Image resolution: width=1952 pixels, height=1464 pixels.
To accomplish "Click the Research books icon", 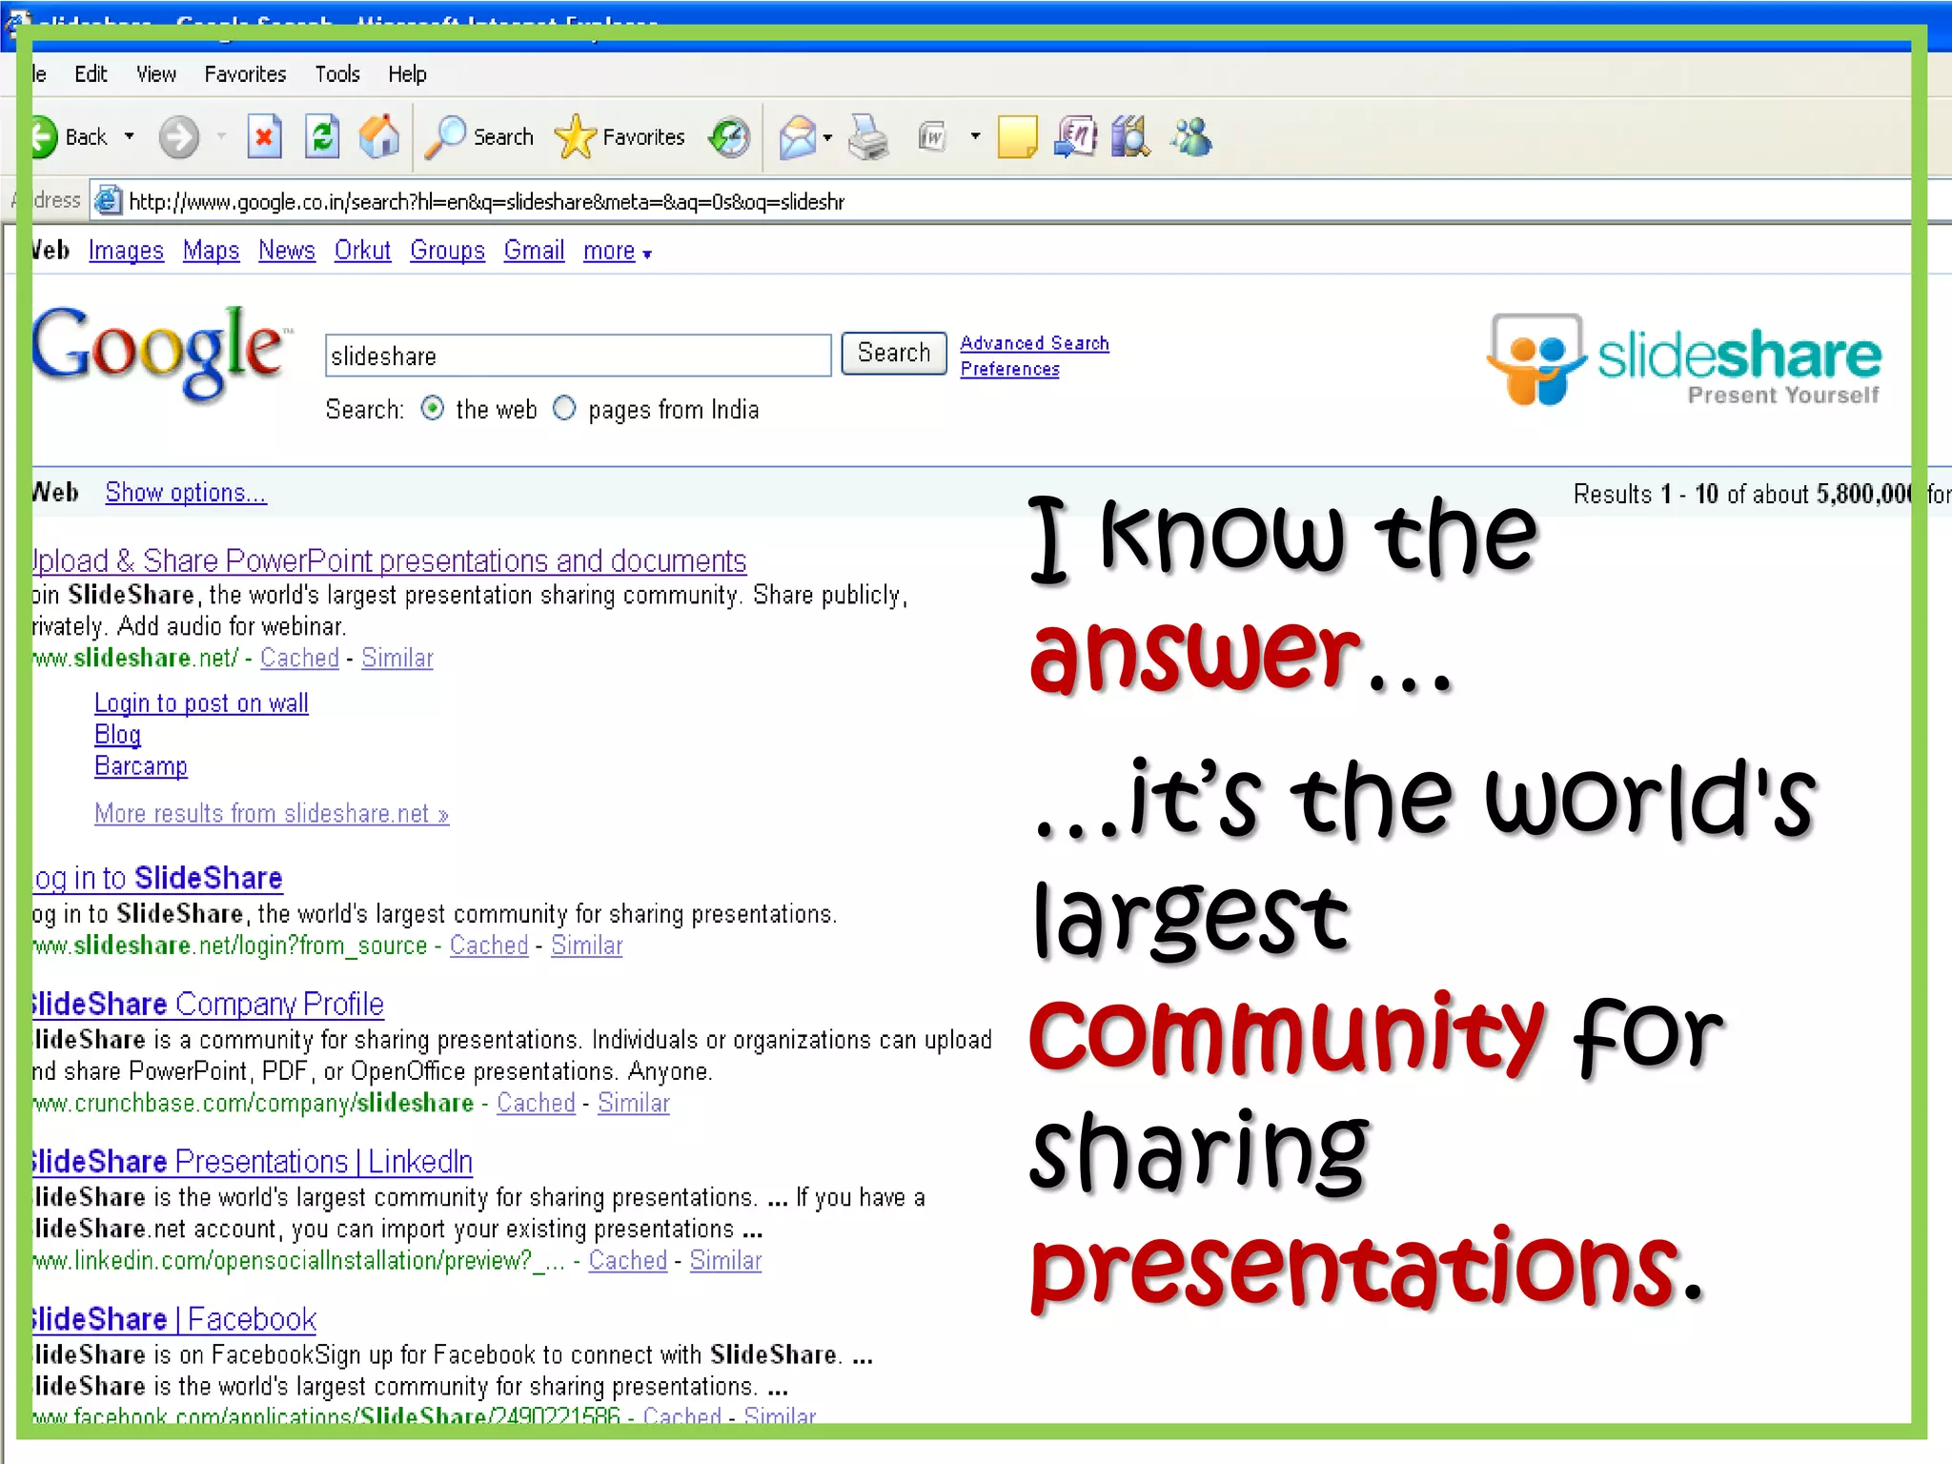I will click(x=1131, y=137).
